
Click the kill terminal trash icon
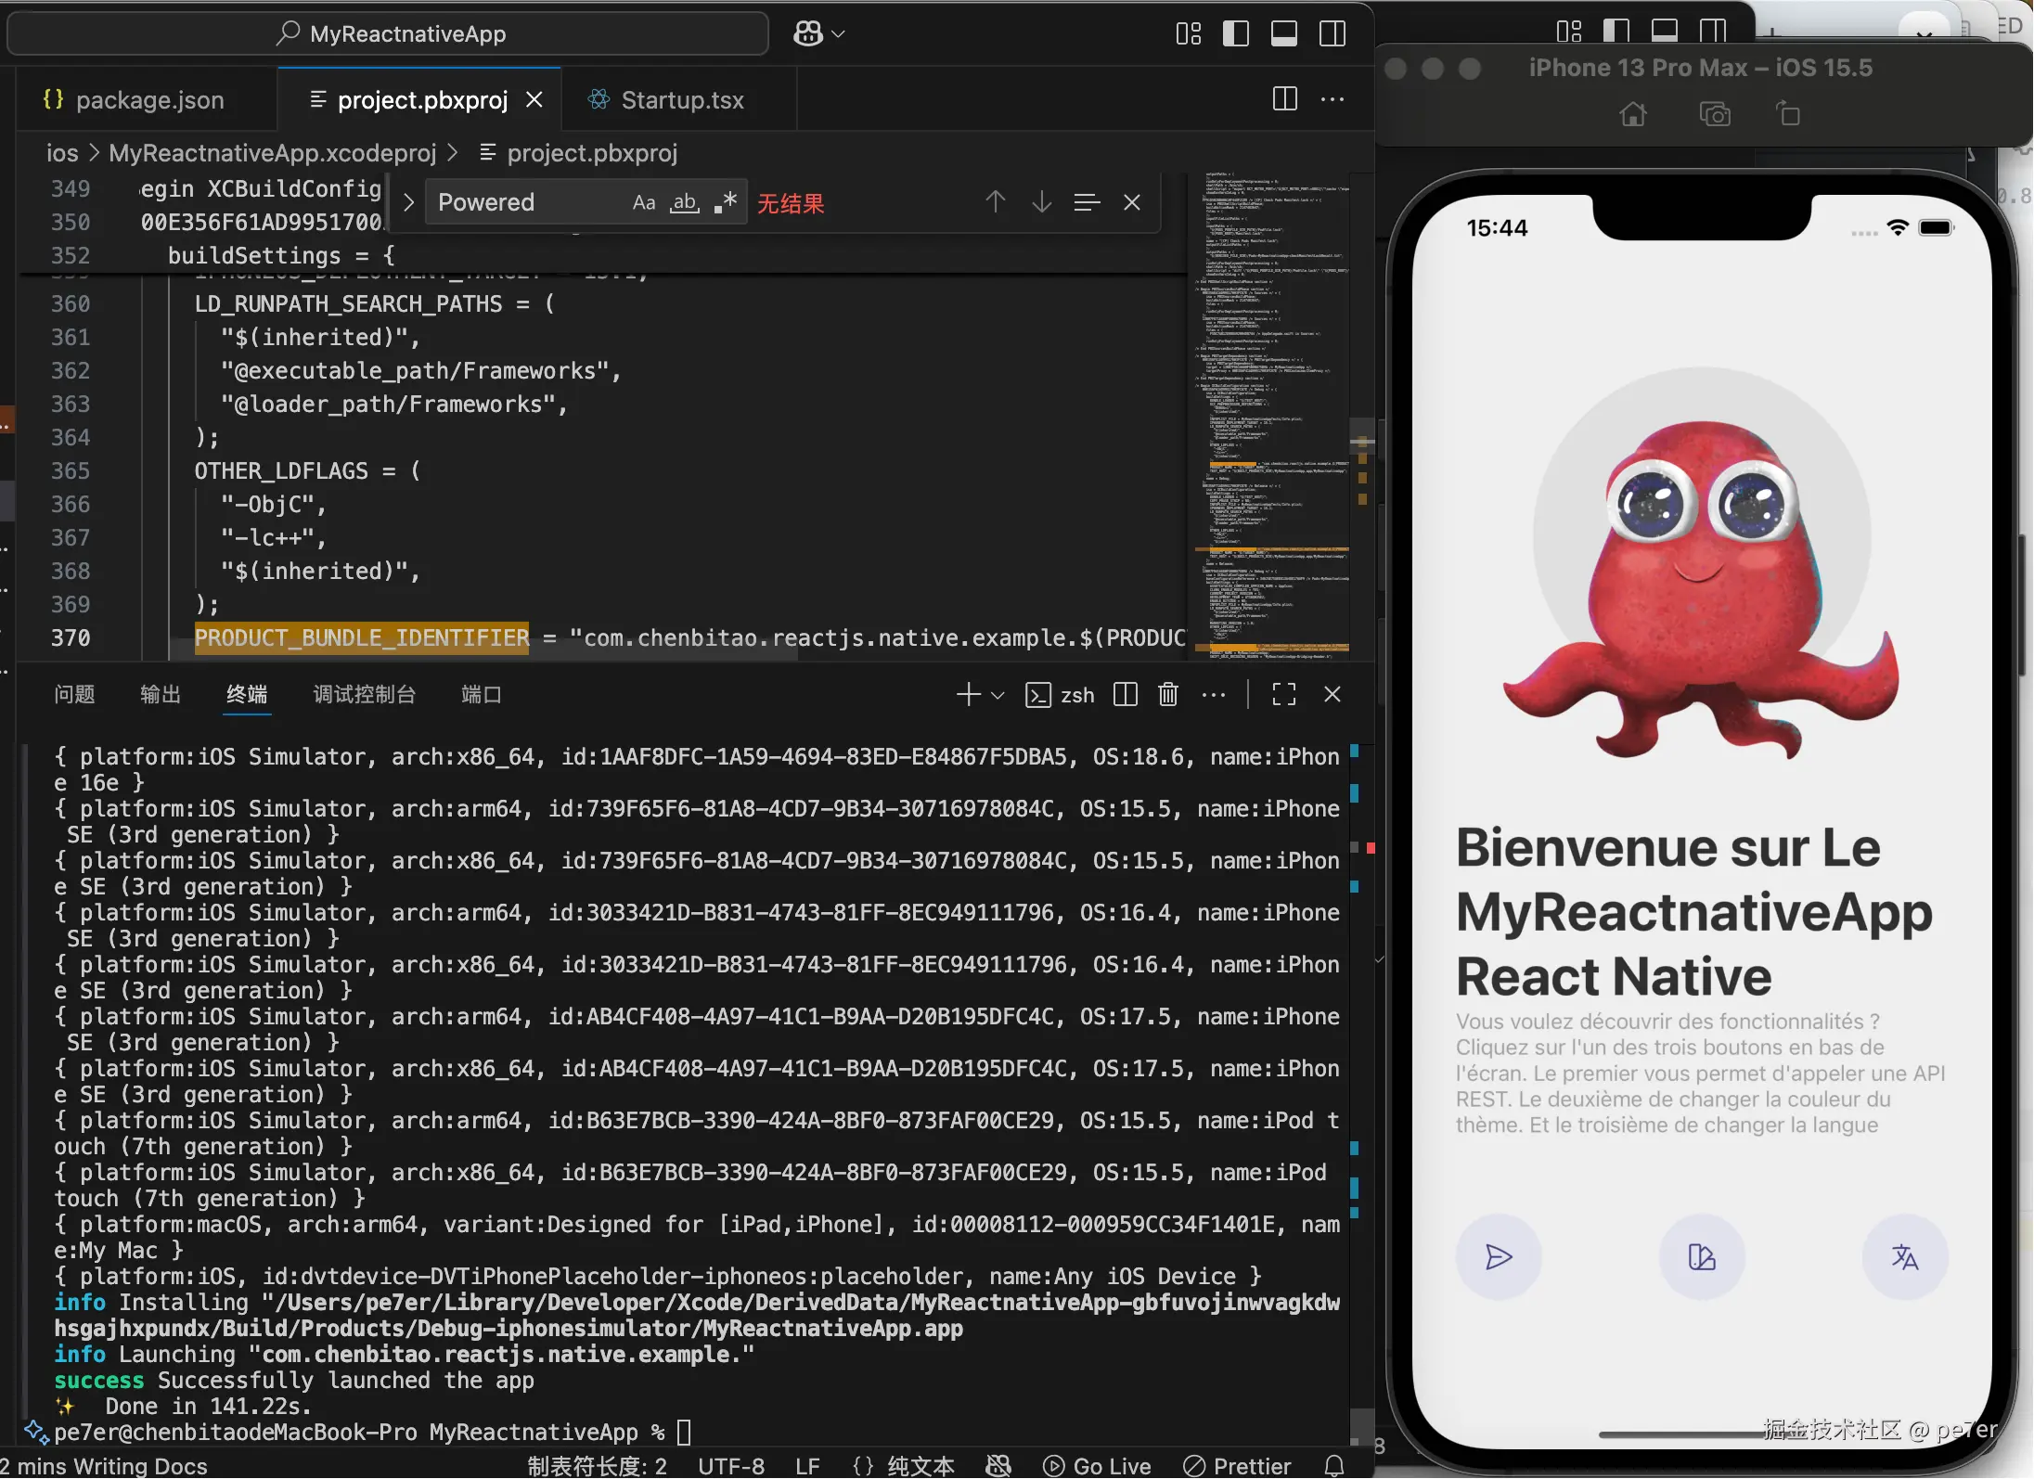(x=1168, y=695)
